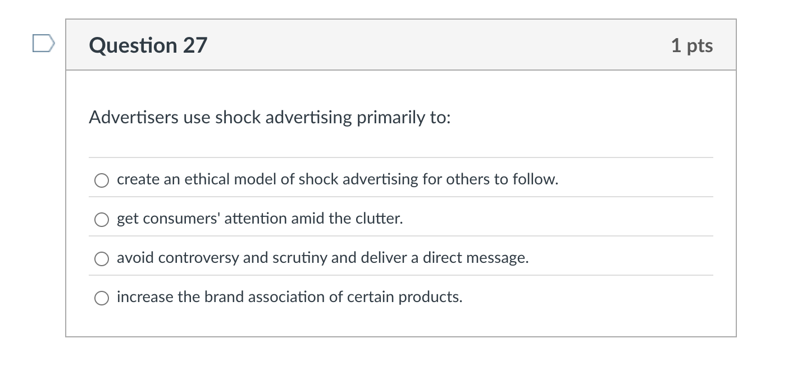Click the Question 27 header text

tap(148, 45)
